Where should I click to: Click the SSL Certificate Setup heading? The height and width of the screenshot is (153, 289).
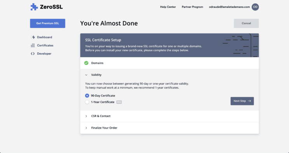(x=103, y=40)
